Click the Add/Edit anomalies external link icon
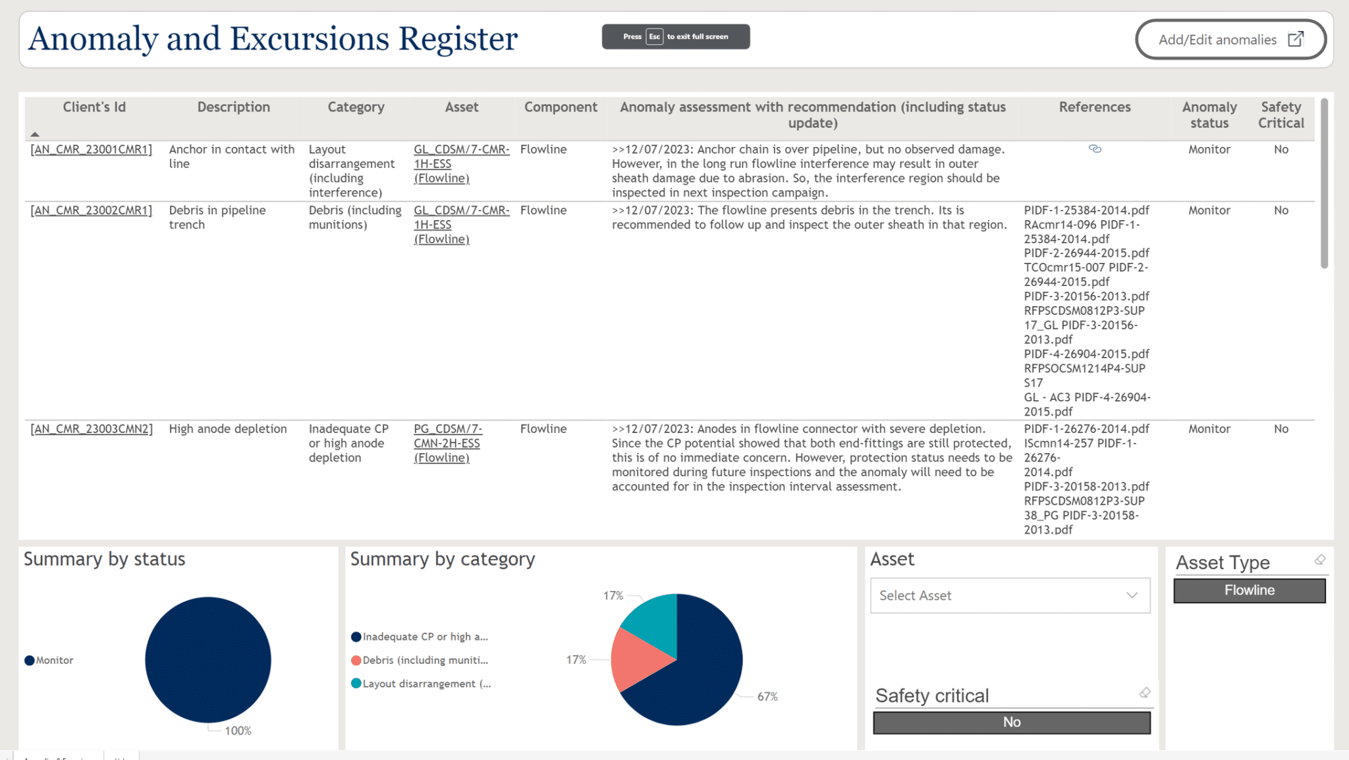Image resolution: width=1349 pixels, height=760 pixels. pos(1295,40)
